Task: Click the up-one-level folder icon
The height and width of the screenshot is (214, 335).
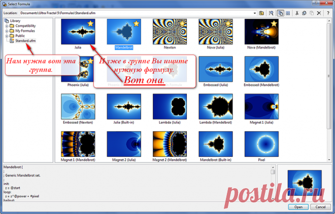Action: 261,13
